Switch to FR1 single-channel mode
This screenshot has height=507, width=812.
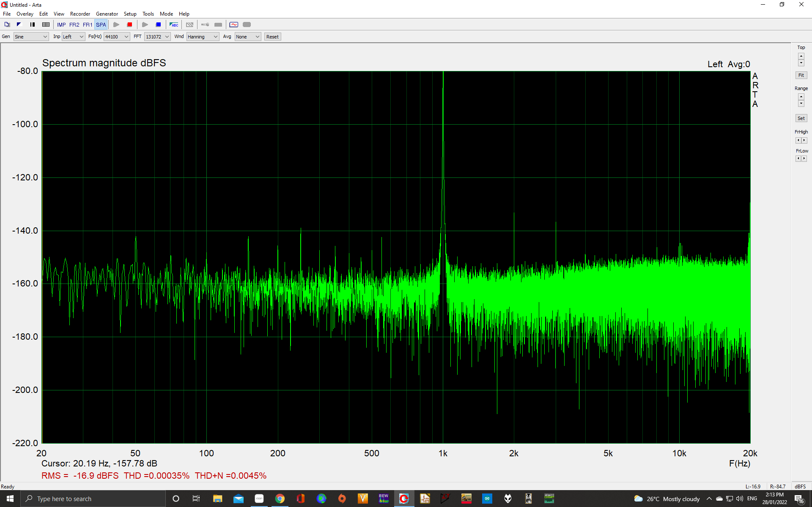pos(88,25)
